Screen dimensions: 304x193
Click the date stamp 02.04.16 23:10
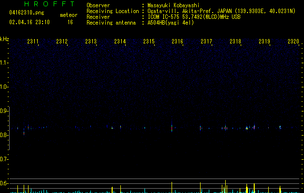(x=29, y=22)
